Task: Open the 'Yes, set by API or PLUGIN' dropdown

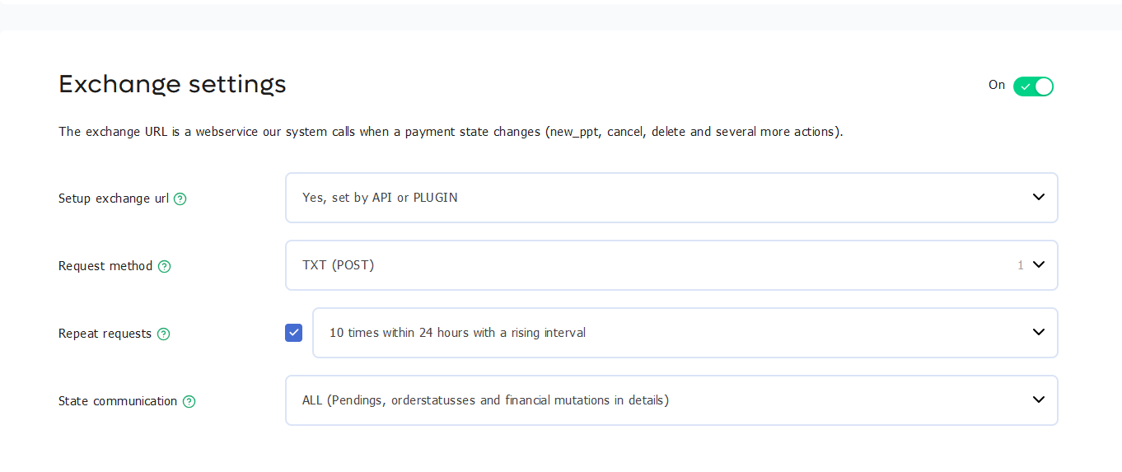Action: (671, 198)
